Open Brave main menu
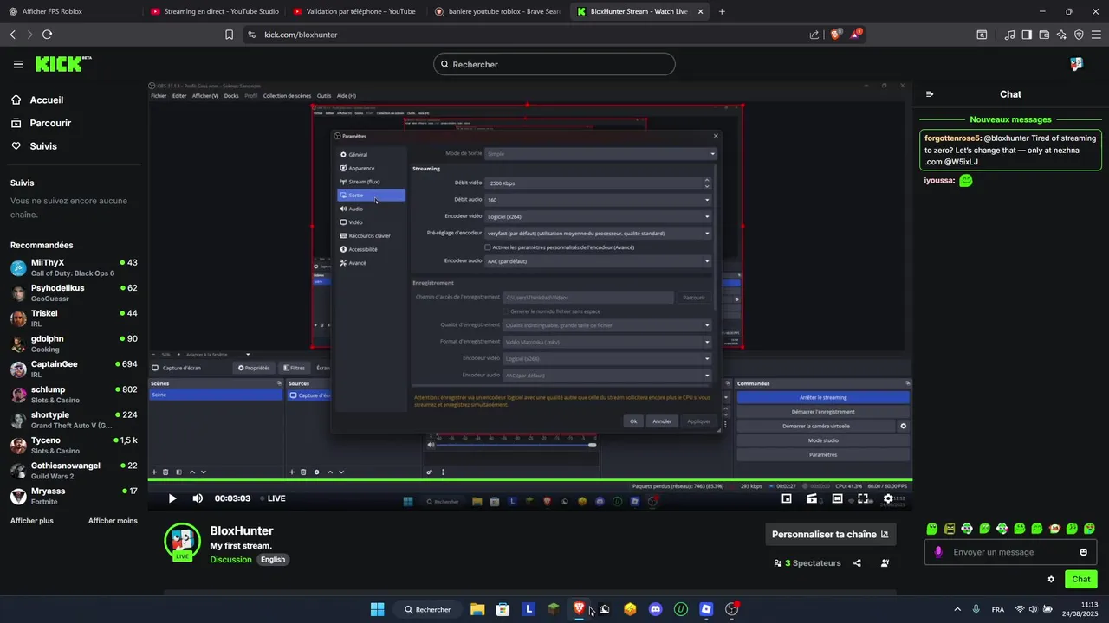Image resolution: width=1109 pixels, height=623 pixels. tap(1096, 35)
